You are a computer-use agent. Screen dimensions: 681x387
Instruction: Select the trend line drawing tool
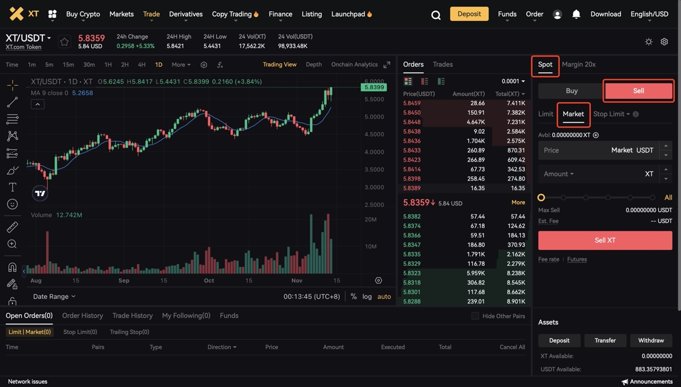point(12,102)
